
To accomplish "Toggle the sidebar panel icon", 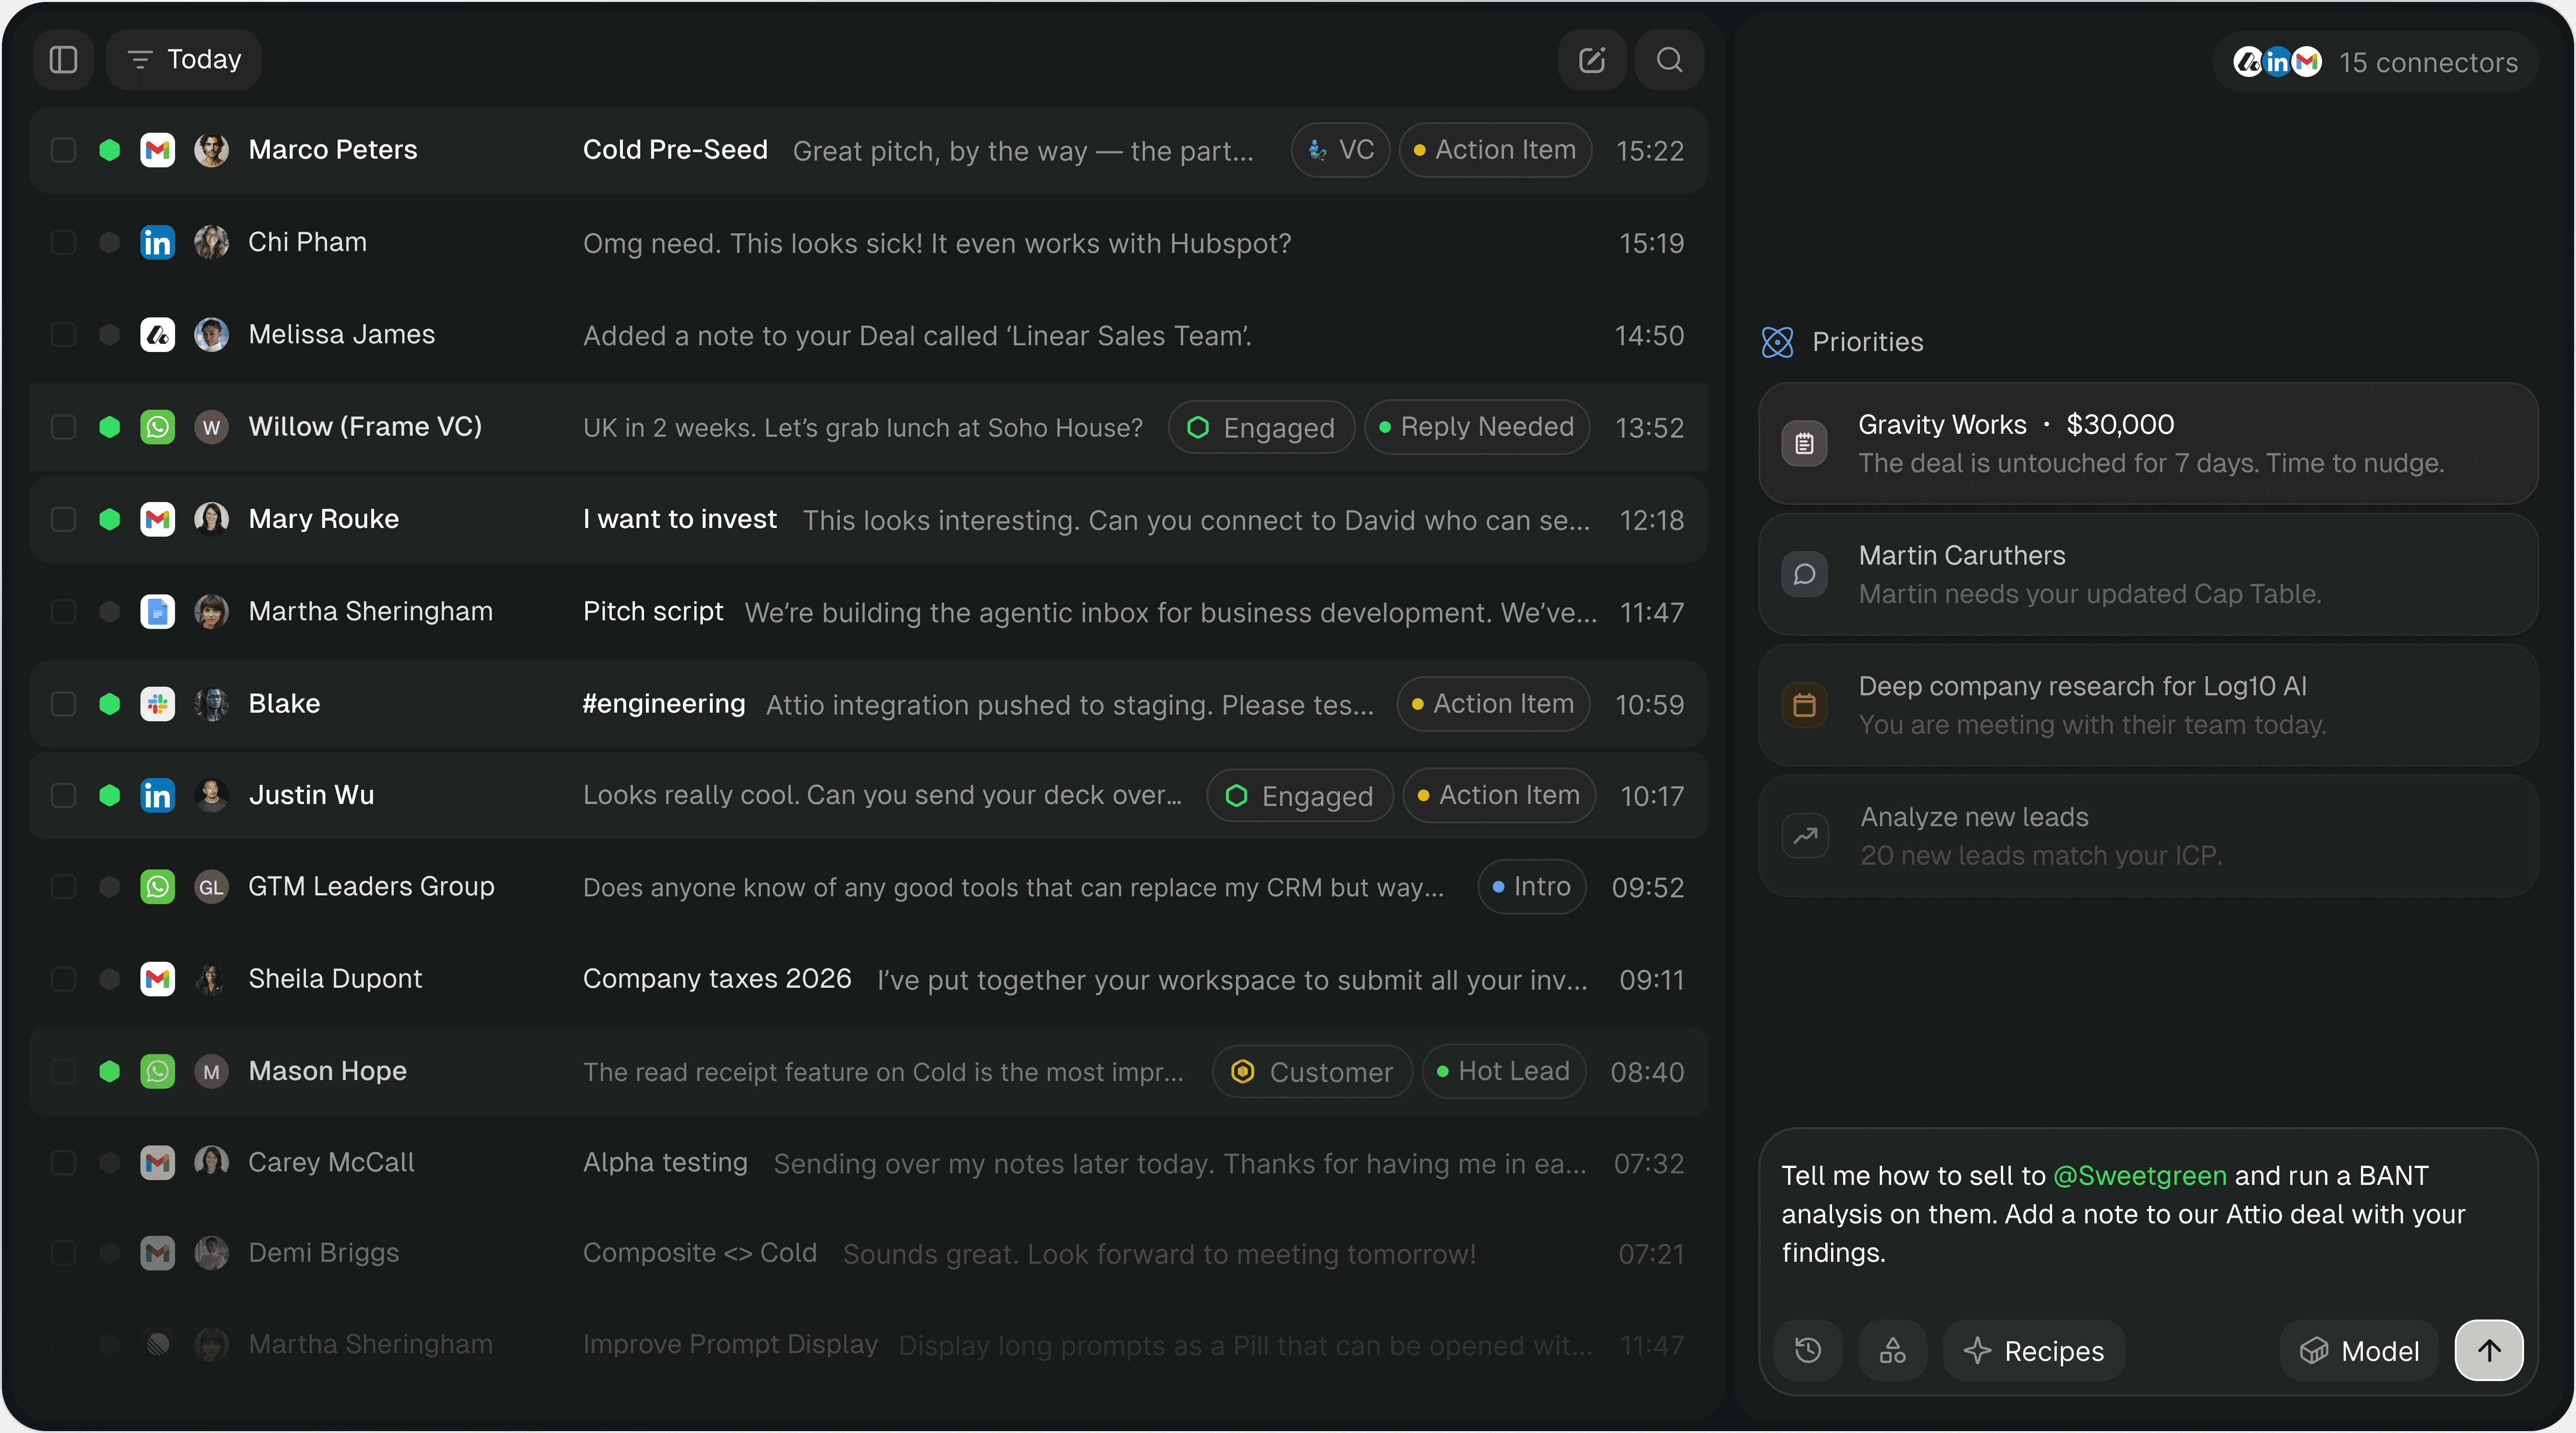I will pyautogui.click(x=63, y=60).
